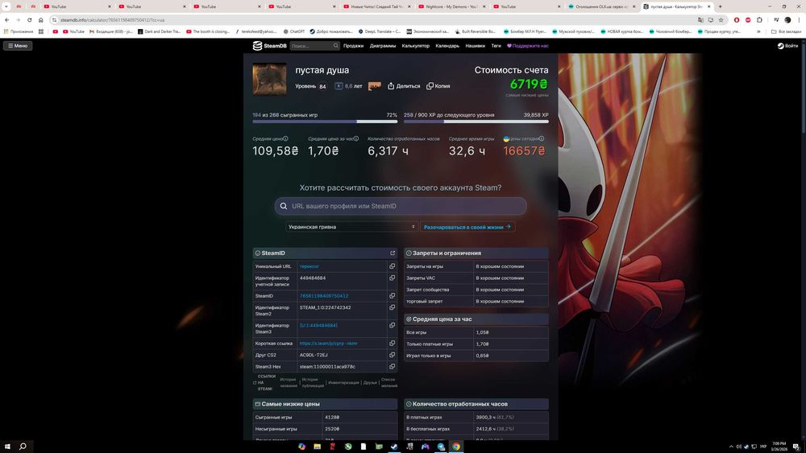Image resolution: width=806 pixels, height=453 pixels.
Task: Open the currency dropdown Украинская гривна
Action: pos(351,227)
